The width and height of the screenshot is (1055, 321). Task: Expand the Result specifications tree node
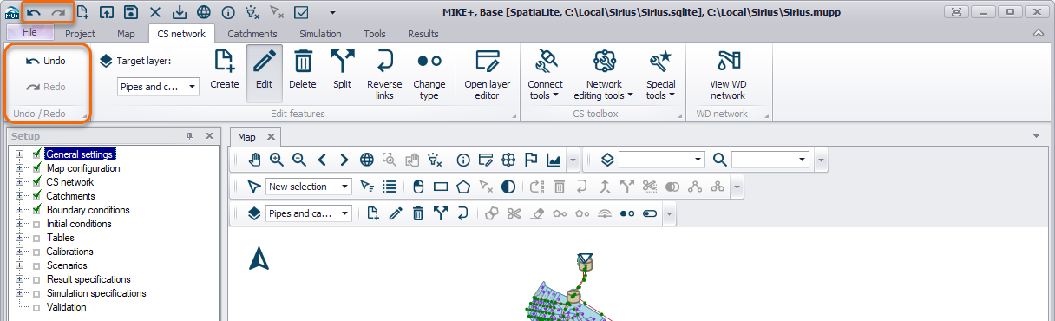click(x=19, y=279)
